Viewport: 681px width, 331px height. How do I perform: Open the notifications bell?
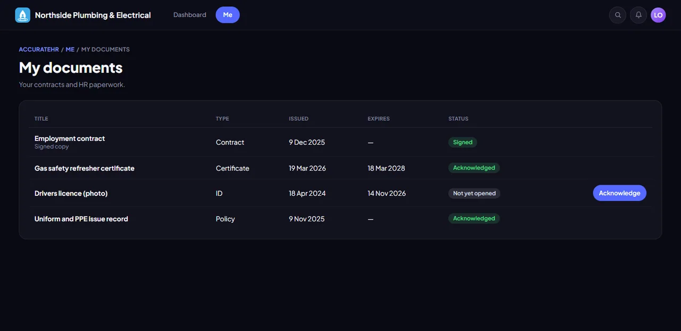638,15
